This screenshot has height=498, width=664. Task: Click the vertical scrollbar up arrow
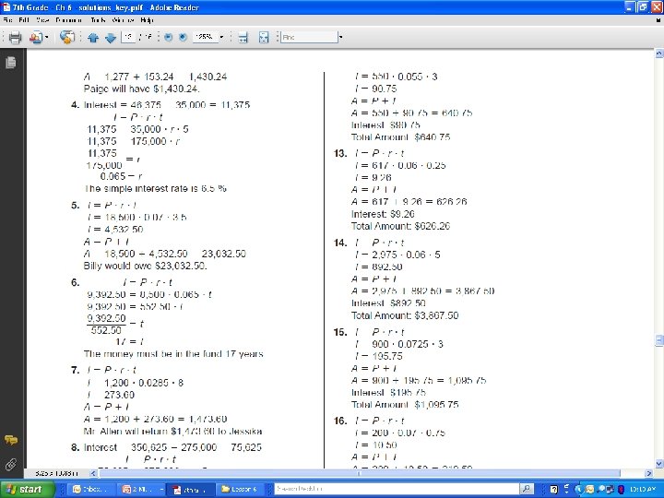[658, 53]
